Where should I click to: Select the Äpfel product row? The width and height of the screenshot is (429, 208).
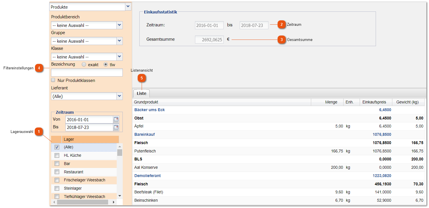[x=278, y=126]
